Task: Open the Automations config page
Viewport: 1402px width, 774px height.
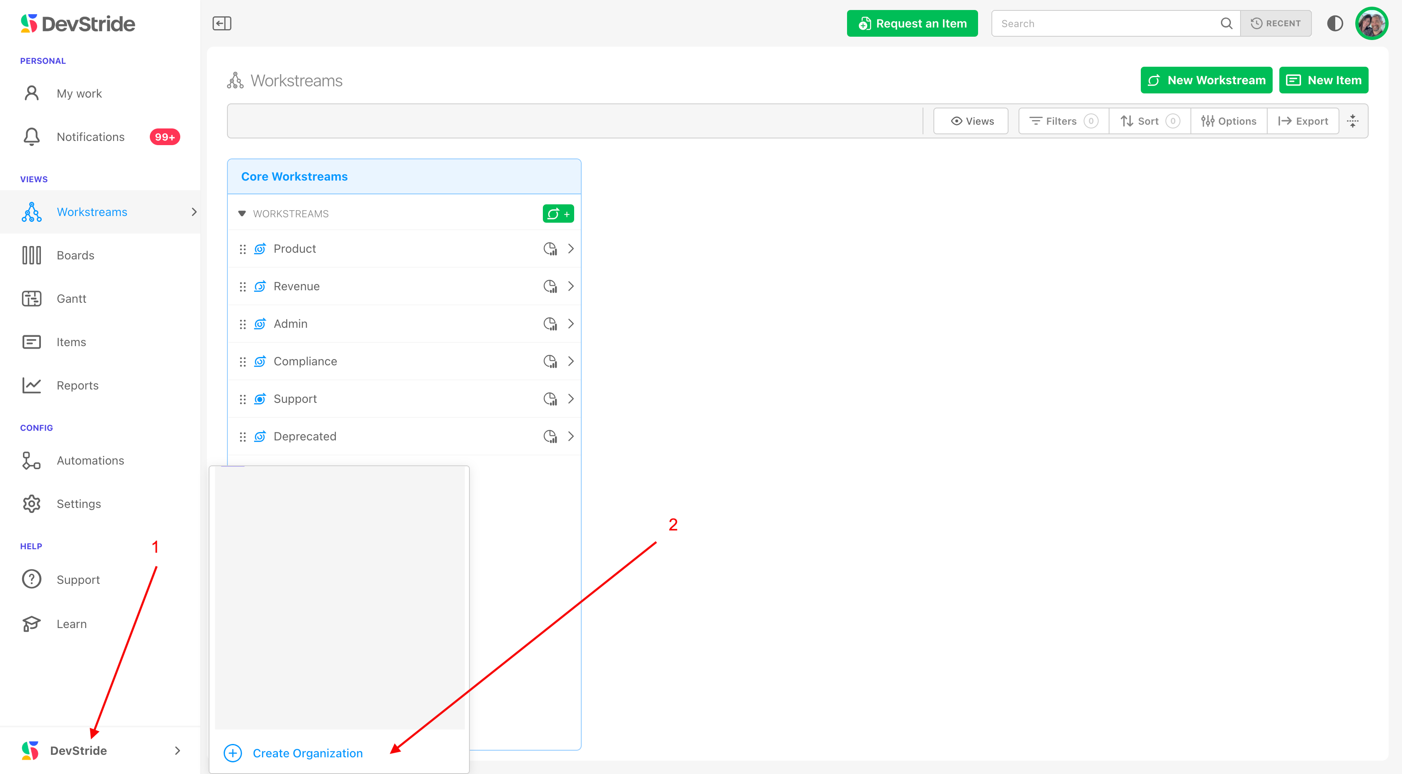Action: tap(91, 460)
